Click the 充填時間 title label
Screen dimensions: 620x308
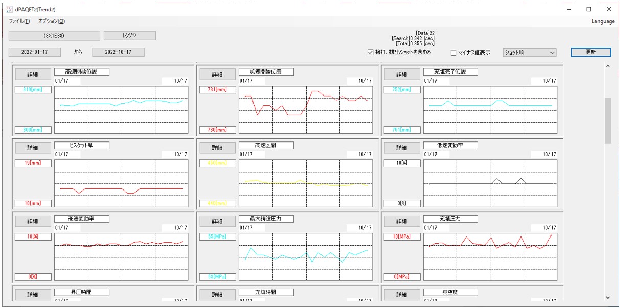[x=266, y=292]
